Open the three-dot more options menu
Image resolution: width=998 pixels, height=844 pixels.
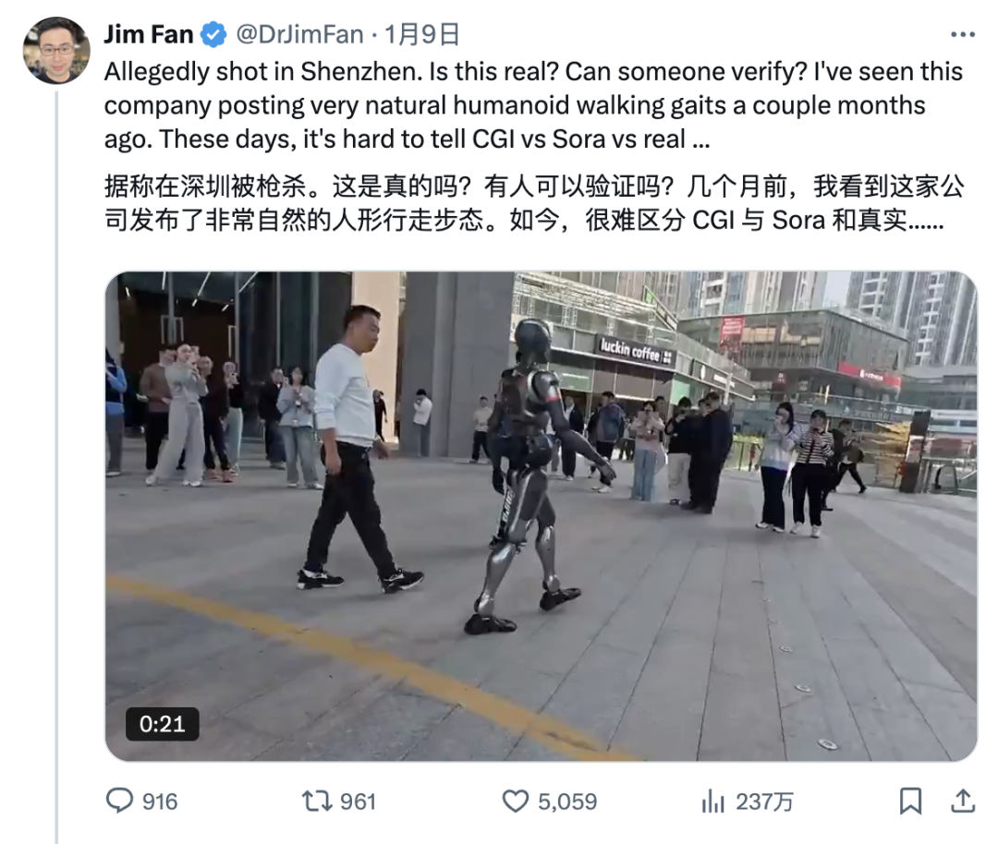pos(962,34)
